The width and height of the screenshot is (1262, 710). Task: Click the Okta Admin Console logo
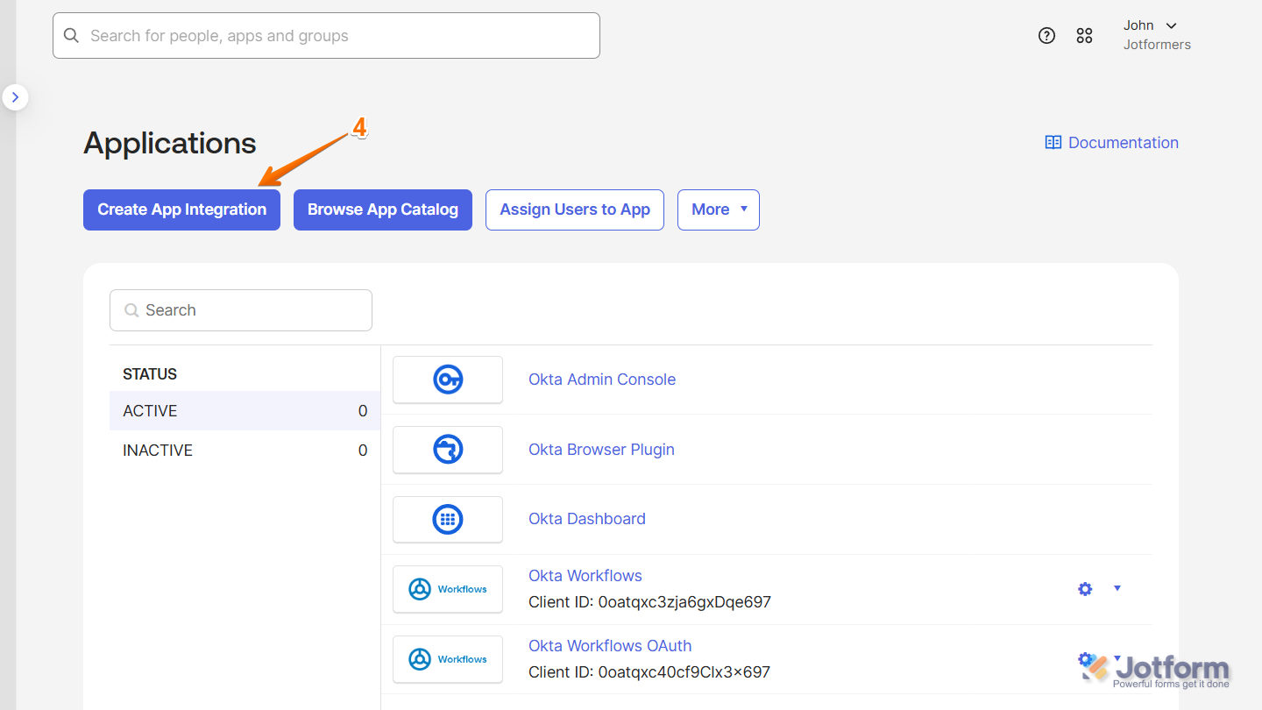coord(448,380)
